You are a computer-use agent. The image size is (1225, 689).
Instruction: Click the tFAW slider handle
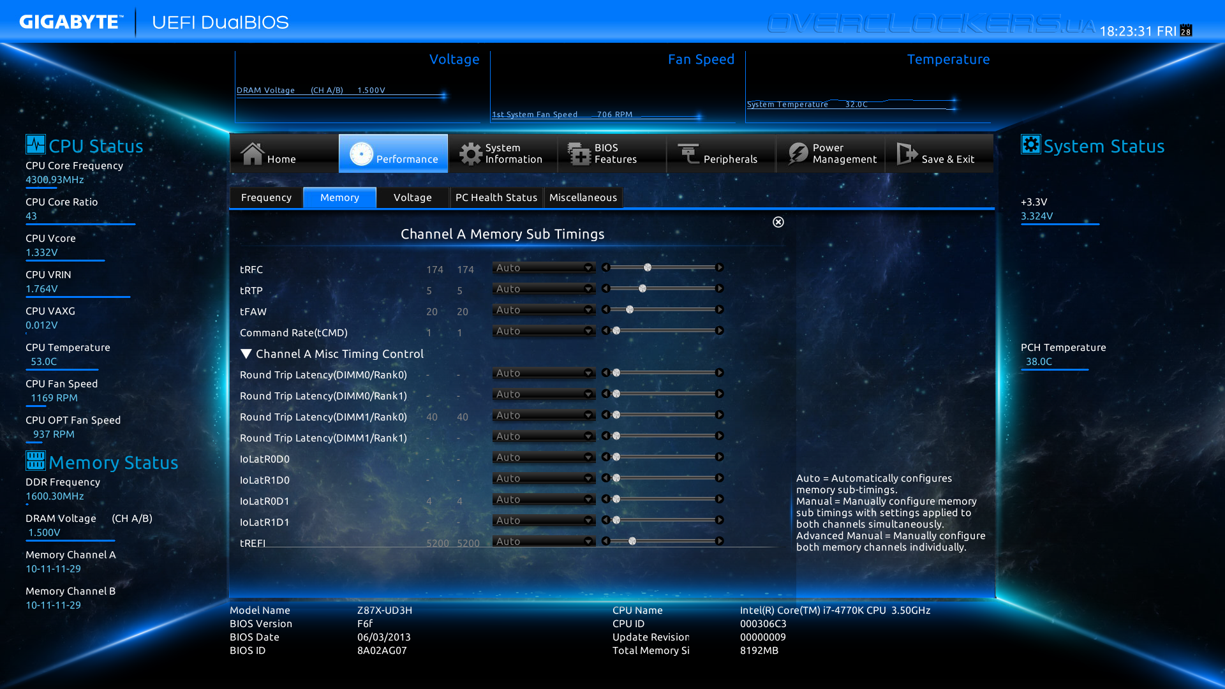(630, 309)
